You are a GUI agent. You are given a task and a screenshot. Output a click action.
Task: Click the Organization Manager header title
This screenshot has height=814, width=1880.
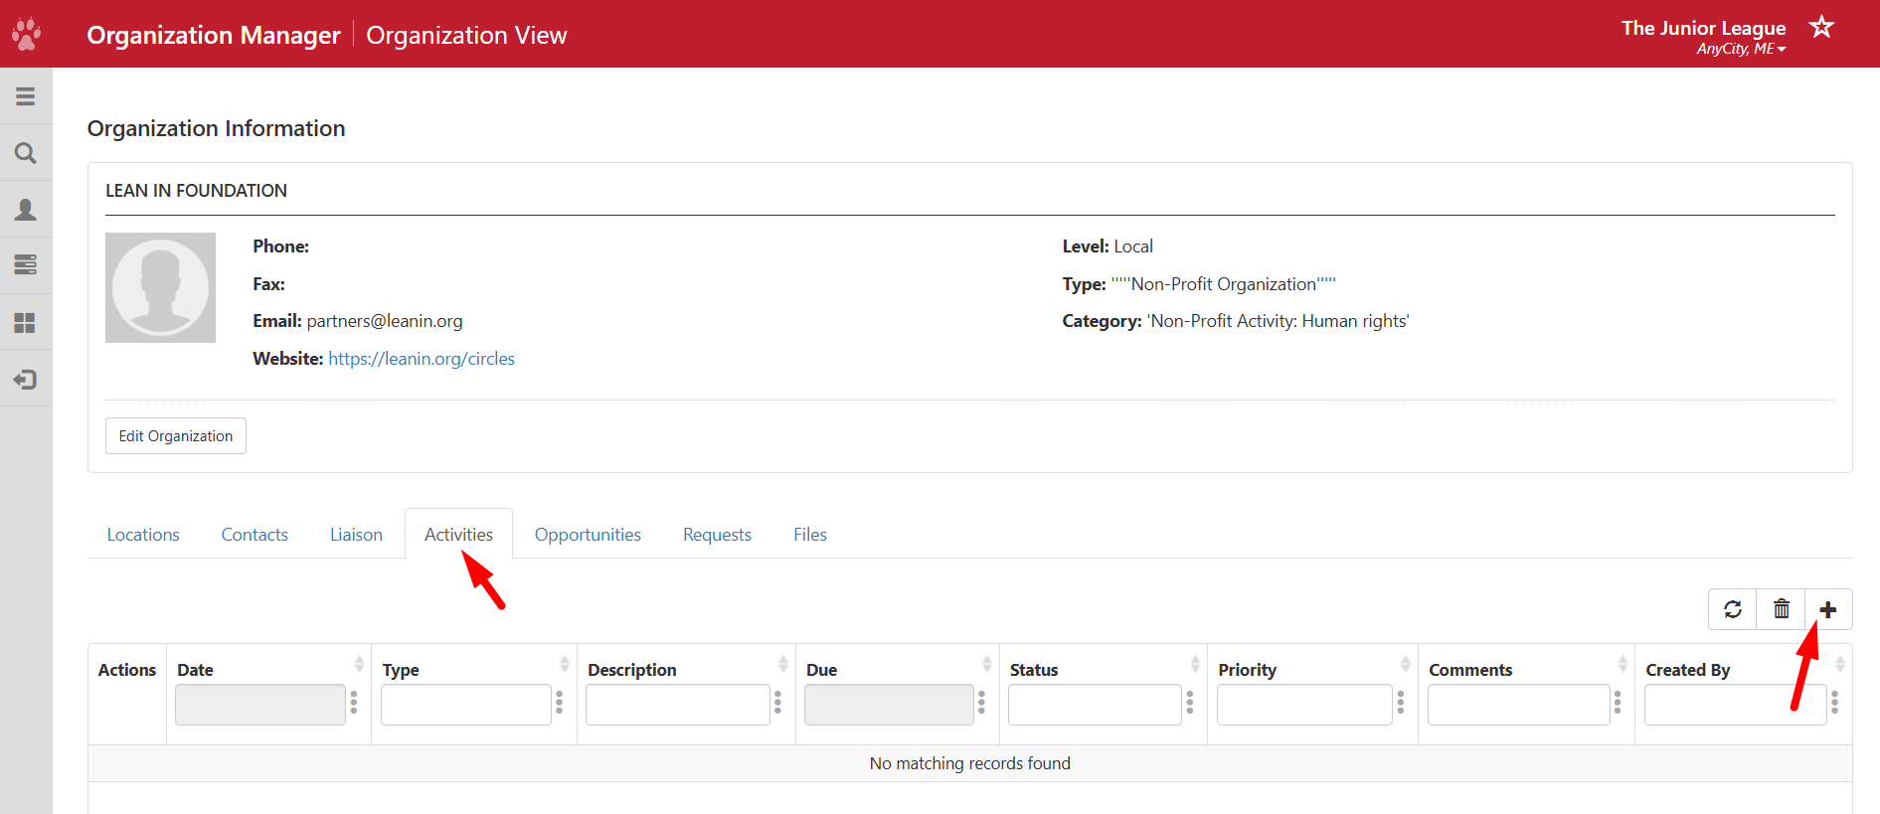[214, 35]
